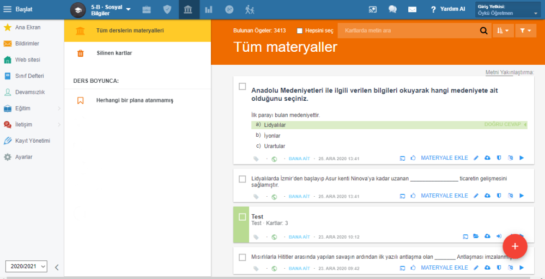Check the Mısırlılarla Hititler card checkbox
Screen dimensions: 545x279
tap(243, 257)
